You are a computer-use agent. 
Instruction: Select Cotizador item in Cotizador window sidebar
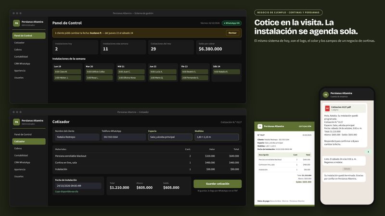click(x=29, y=141)
